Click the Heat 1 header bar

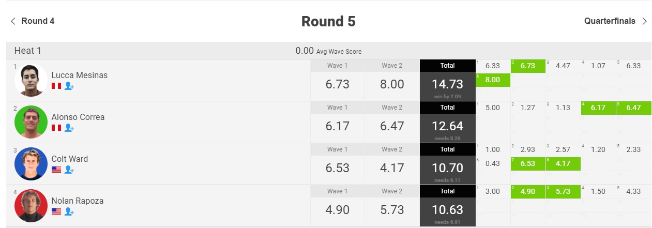[x=329, y=51]
